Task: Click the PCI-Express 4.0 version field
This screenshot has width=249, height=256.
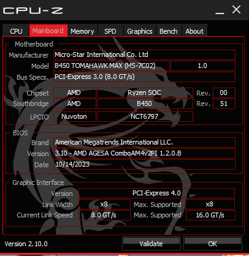Action: point(156,193)
